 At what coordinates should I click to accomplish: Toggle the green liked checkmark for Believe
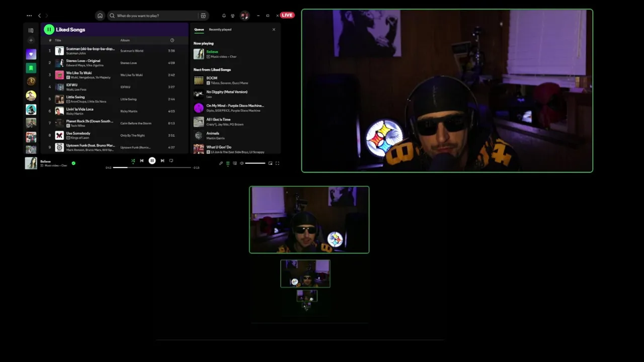[73, 163]
